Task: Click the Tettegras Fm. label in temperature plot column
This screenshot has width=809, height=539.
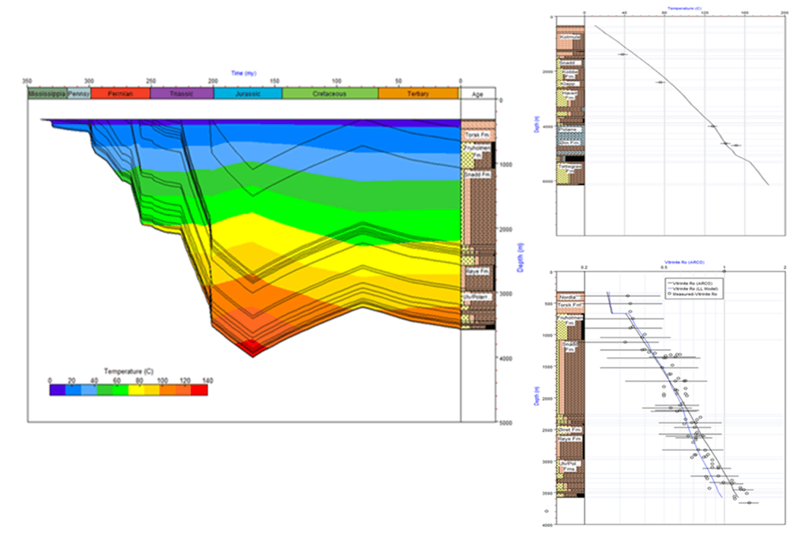Action: 570,169
